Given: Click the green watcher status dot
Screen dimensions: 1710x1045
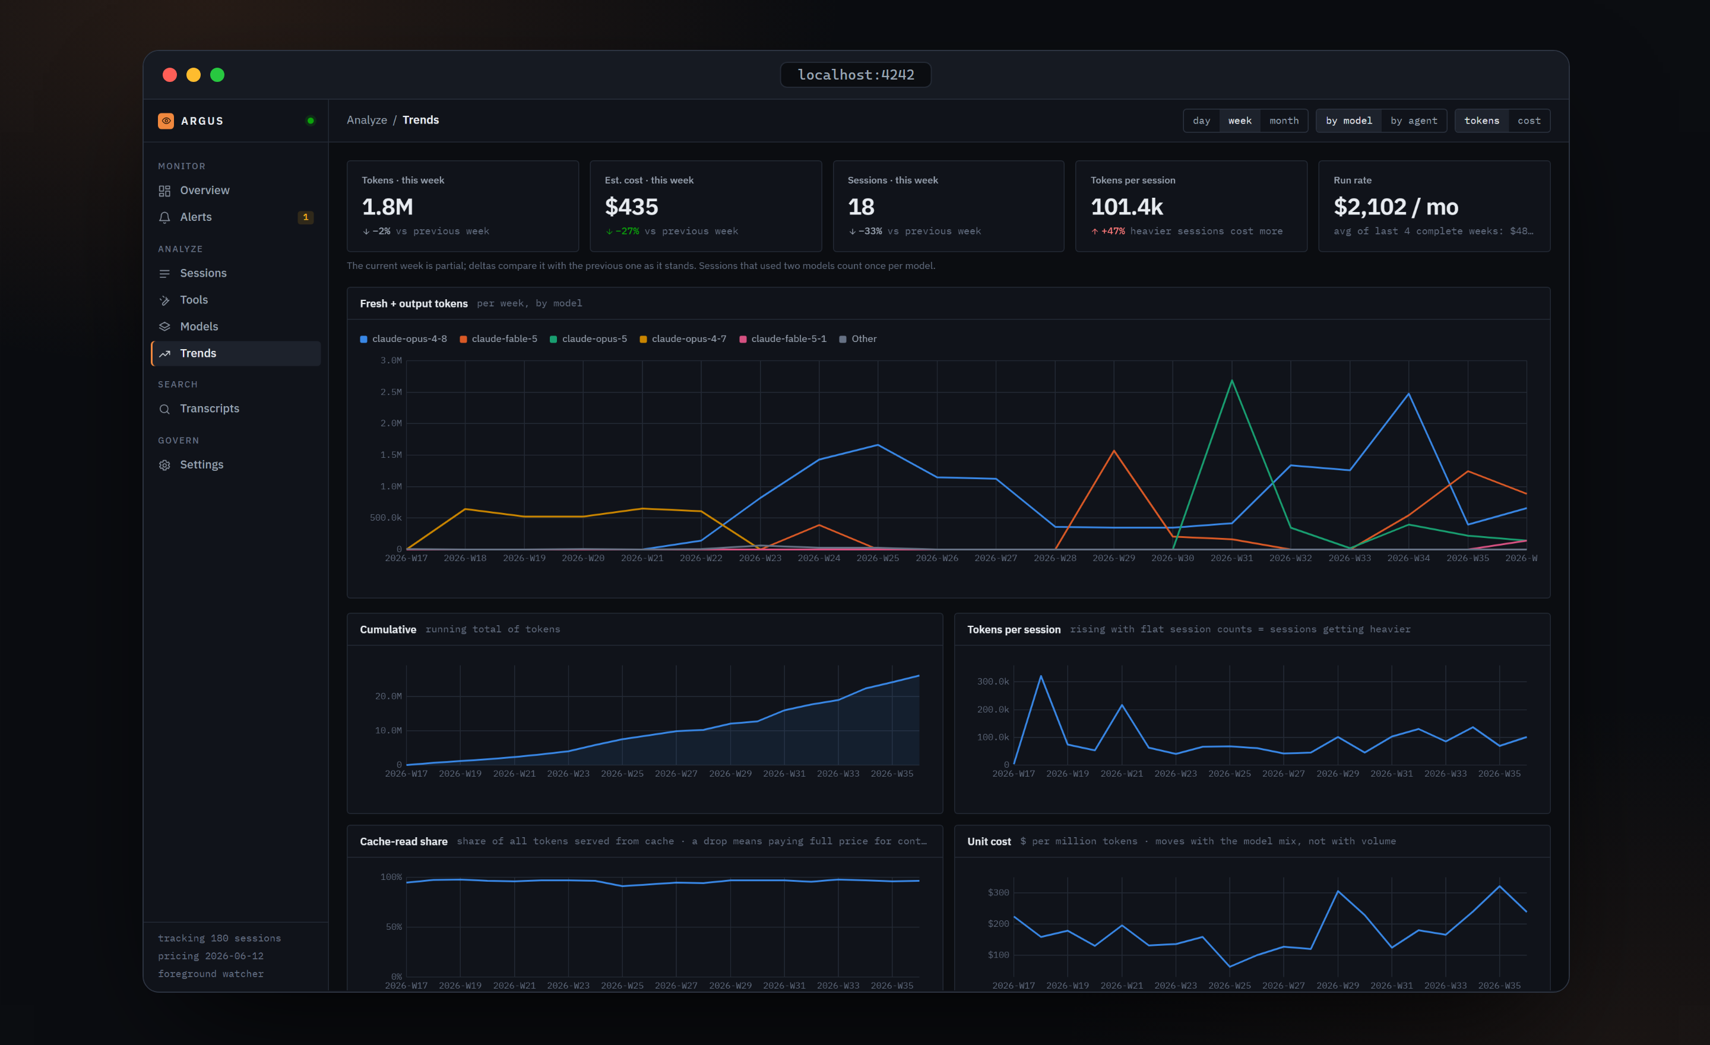Looking at the screenshot, I should (310, 121).
